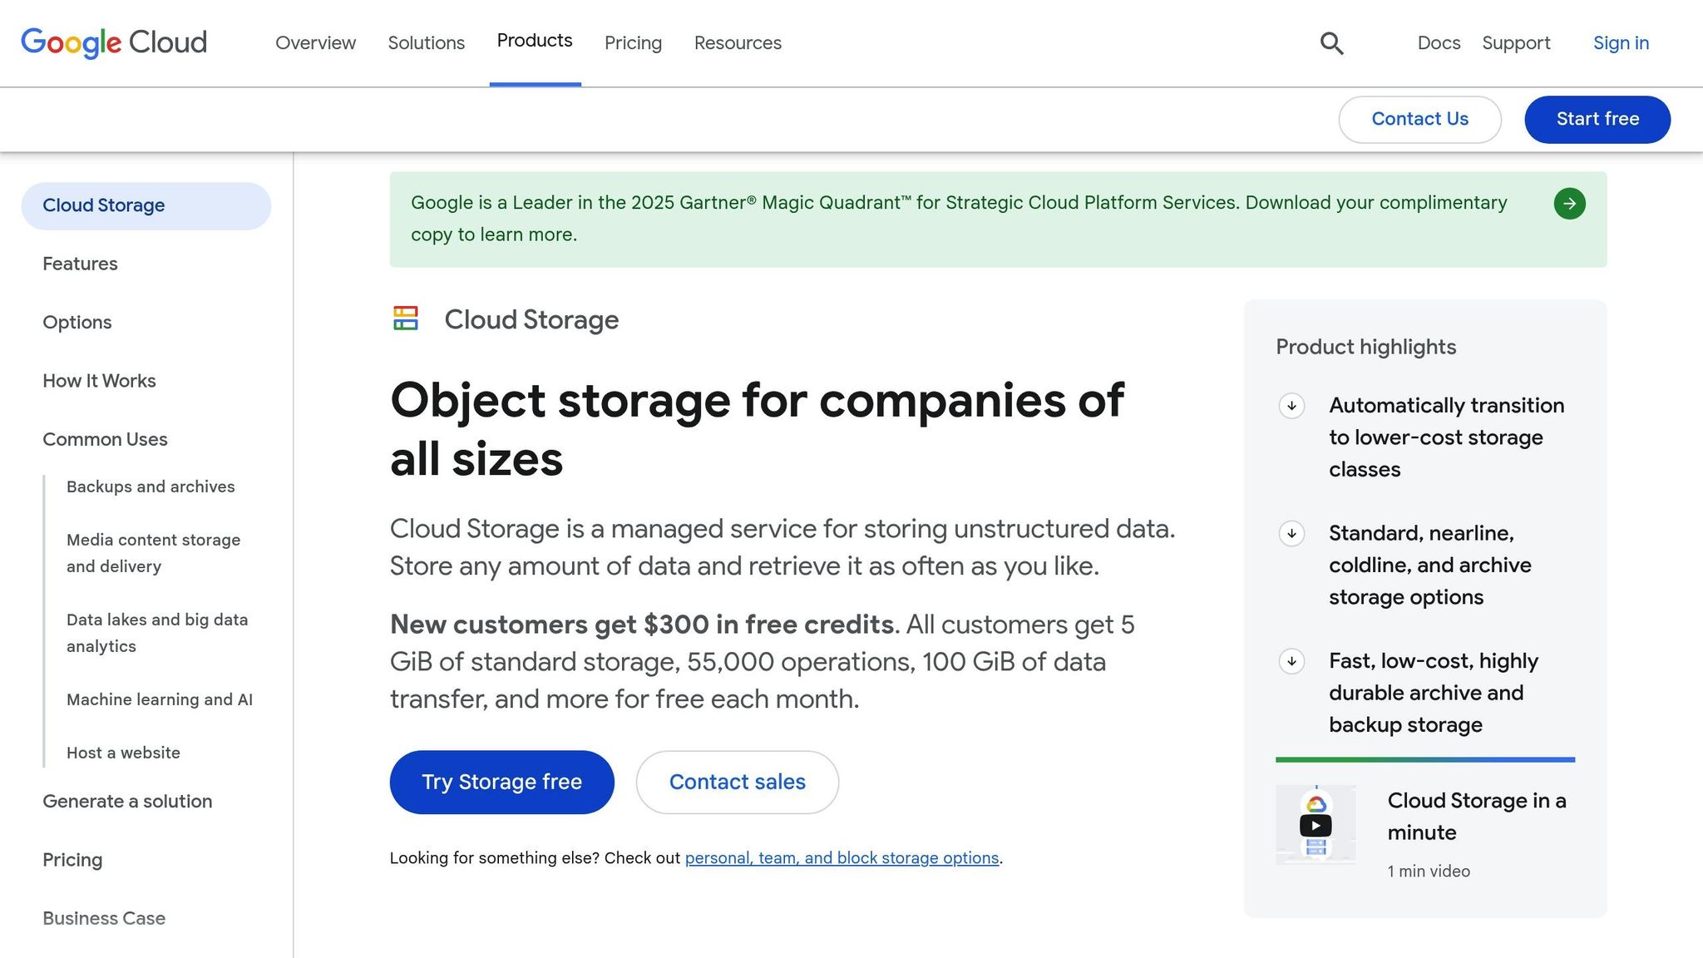Open Media content storage and delivery item

point(153,553)
